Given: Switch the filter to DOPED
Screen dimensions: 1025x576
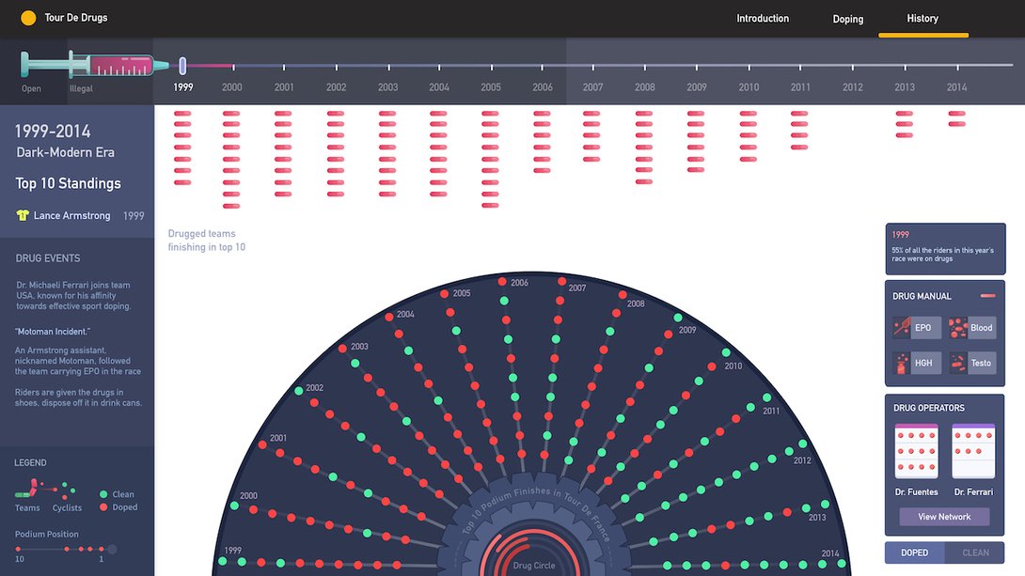Looking at the screenshot, I should (x=915, y=553).
